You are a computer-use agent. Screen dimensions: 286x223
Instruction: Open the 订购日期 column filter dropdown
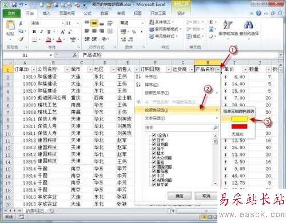click(168, 70)
